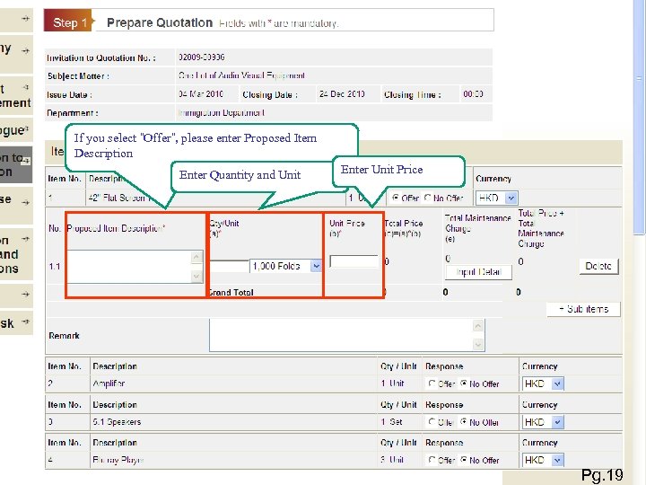Click the Invitation to Quotation No. value
The image size is (646, 485).
tap(202, 57)
